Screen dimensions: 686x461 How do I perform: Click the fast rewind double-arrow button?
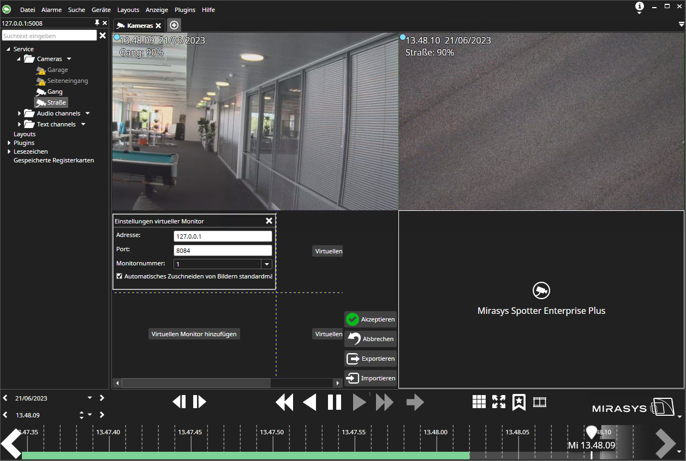tap(284, 402)
